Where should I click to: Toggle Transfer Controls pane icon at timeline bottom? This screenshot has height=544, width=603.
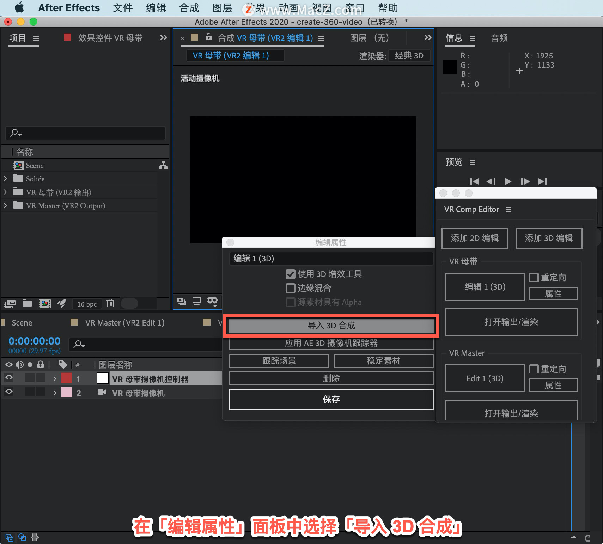pos(22,538)
